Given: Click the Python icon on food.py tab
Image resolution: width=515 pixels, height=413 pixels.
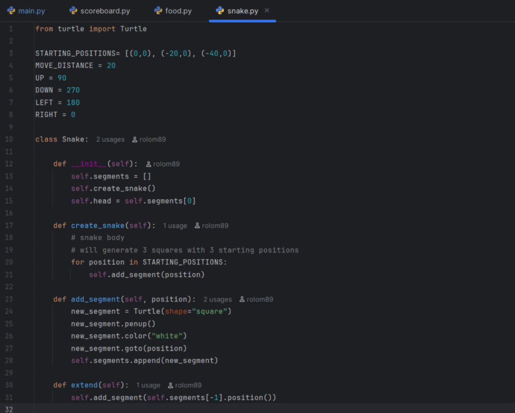Looking at the screenshot, I should click(158, 11).
